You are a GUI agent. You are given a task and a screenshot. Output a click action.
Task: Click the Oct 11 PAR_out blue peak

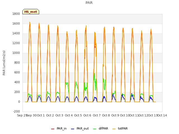tap(132, 94)
